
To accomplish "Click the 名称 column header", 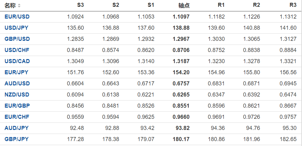I will coord(10,6).
